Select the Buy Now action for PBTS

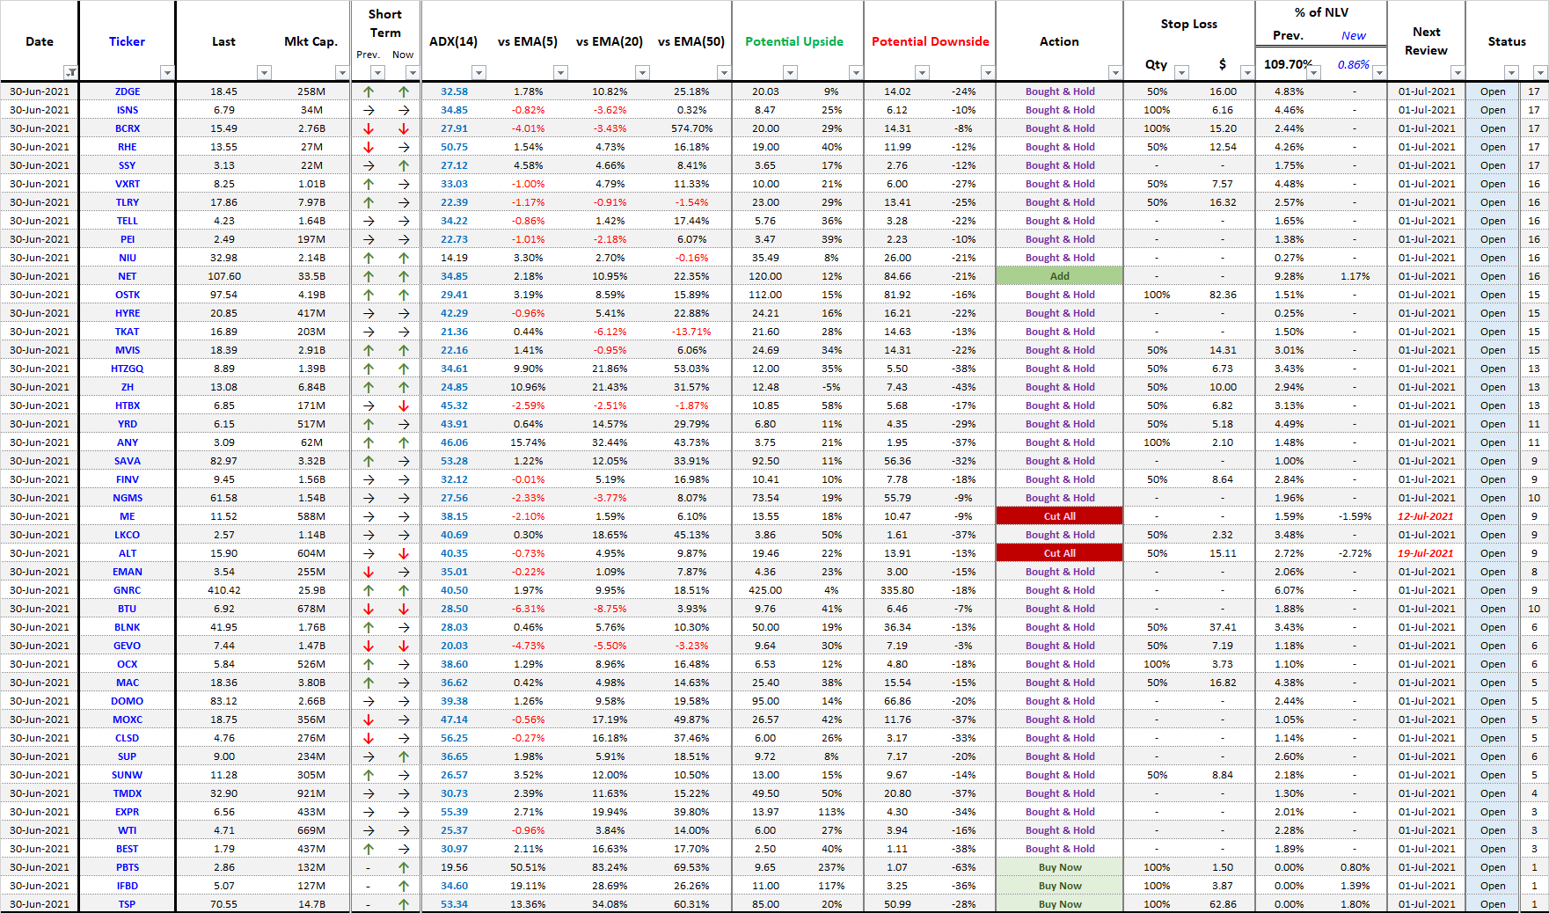click(1059, 867)
